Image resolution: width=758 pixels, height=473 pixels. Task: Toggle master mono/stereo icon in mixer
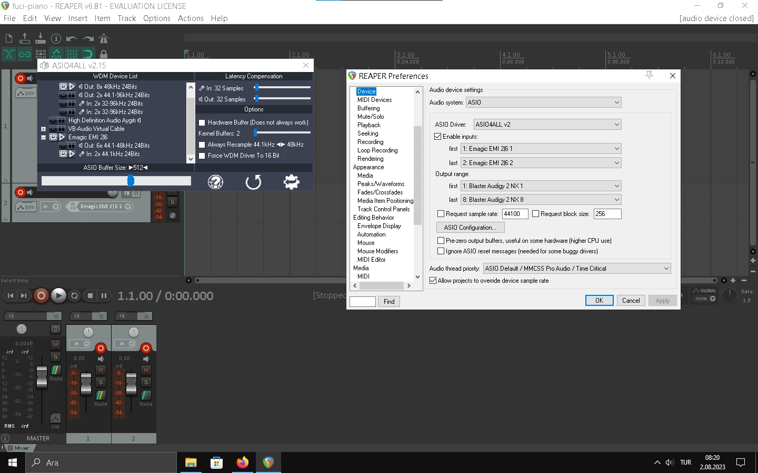pos(55,329)
